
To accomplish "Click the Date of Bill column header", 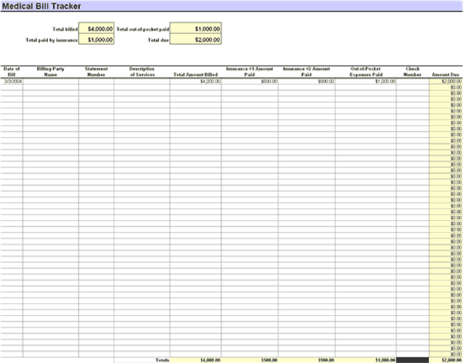I will 11,72.
